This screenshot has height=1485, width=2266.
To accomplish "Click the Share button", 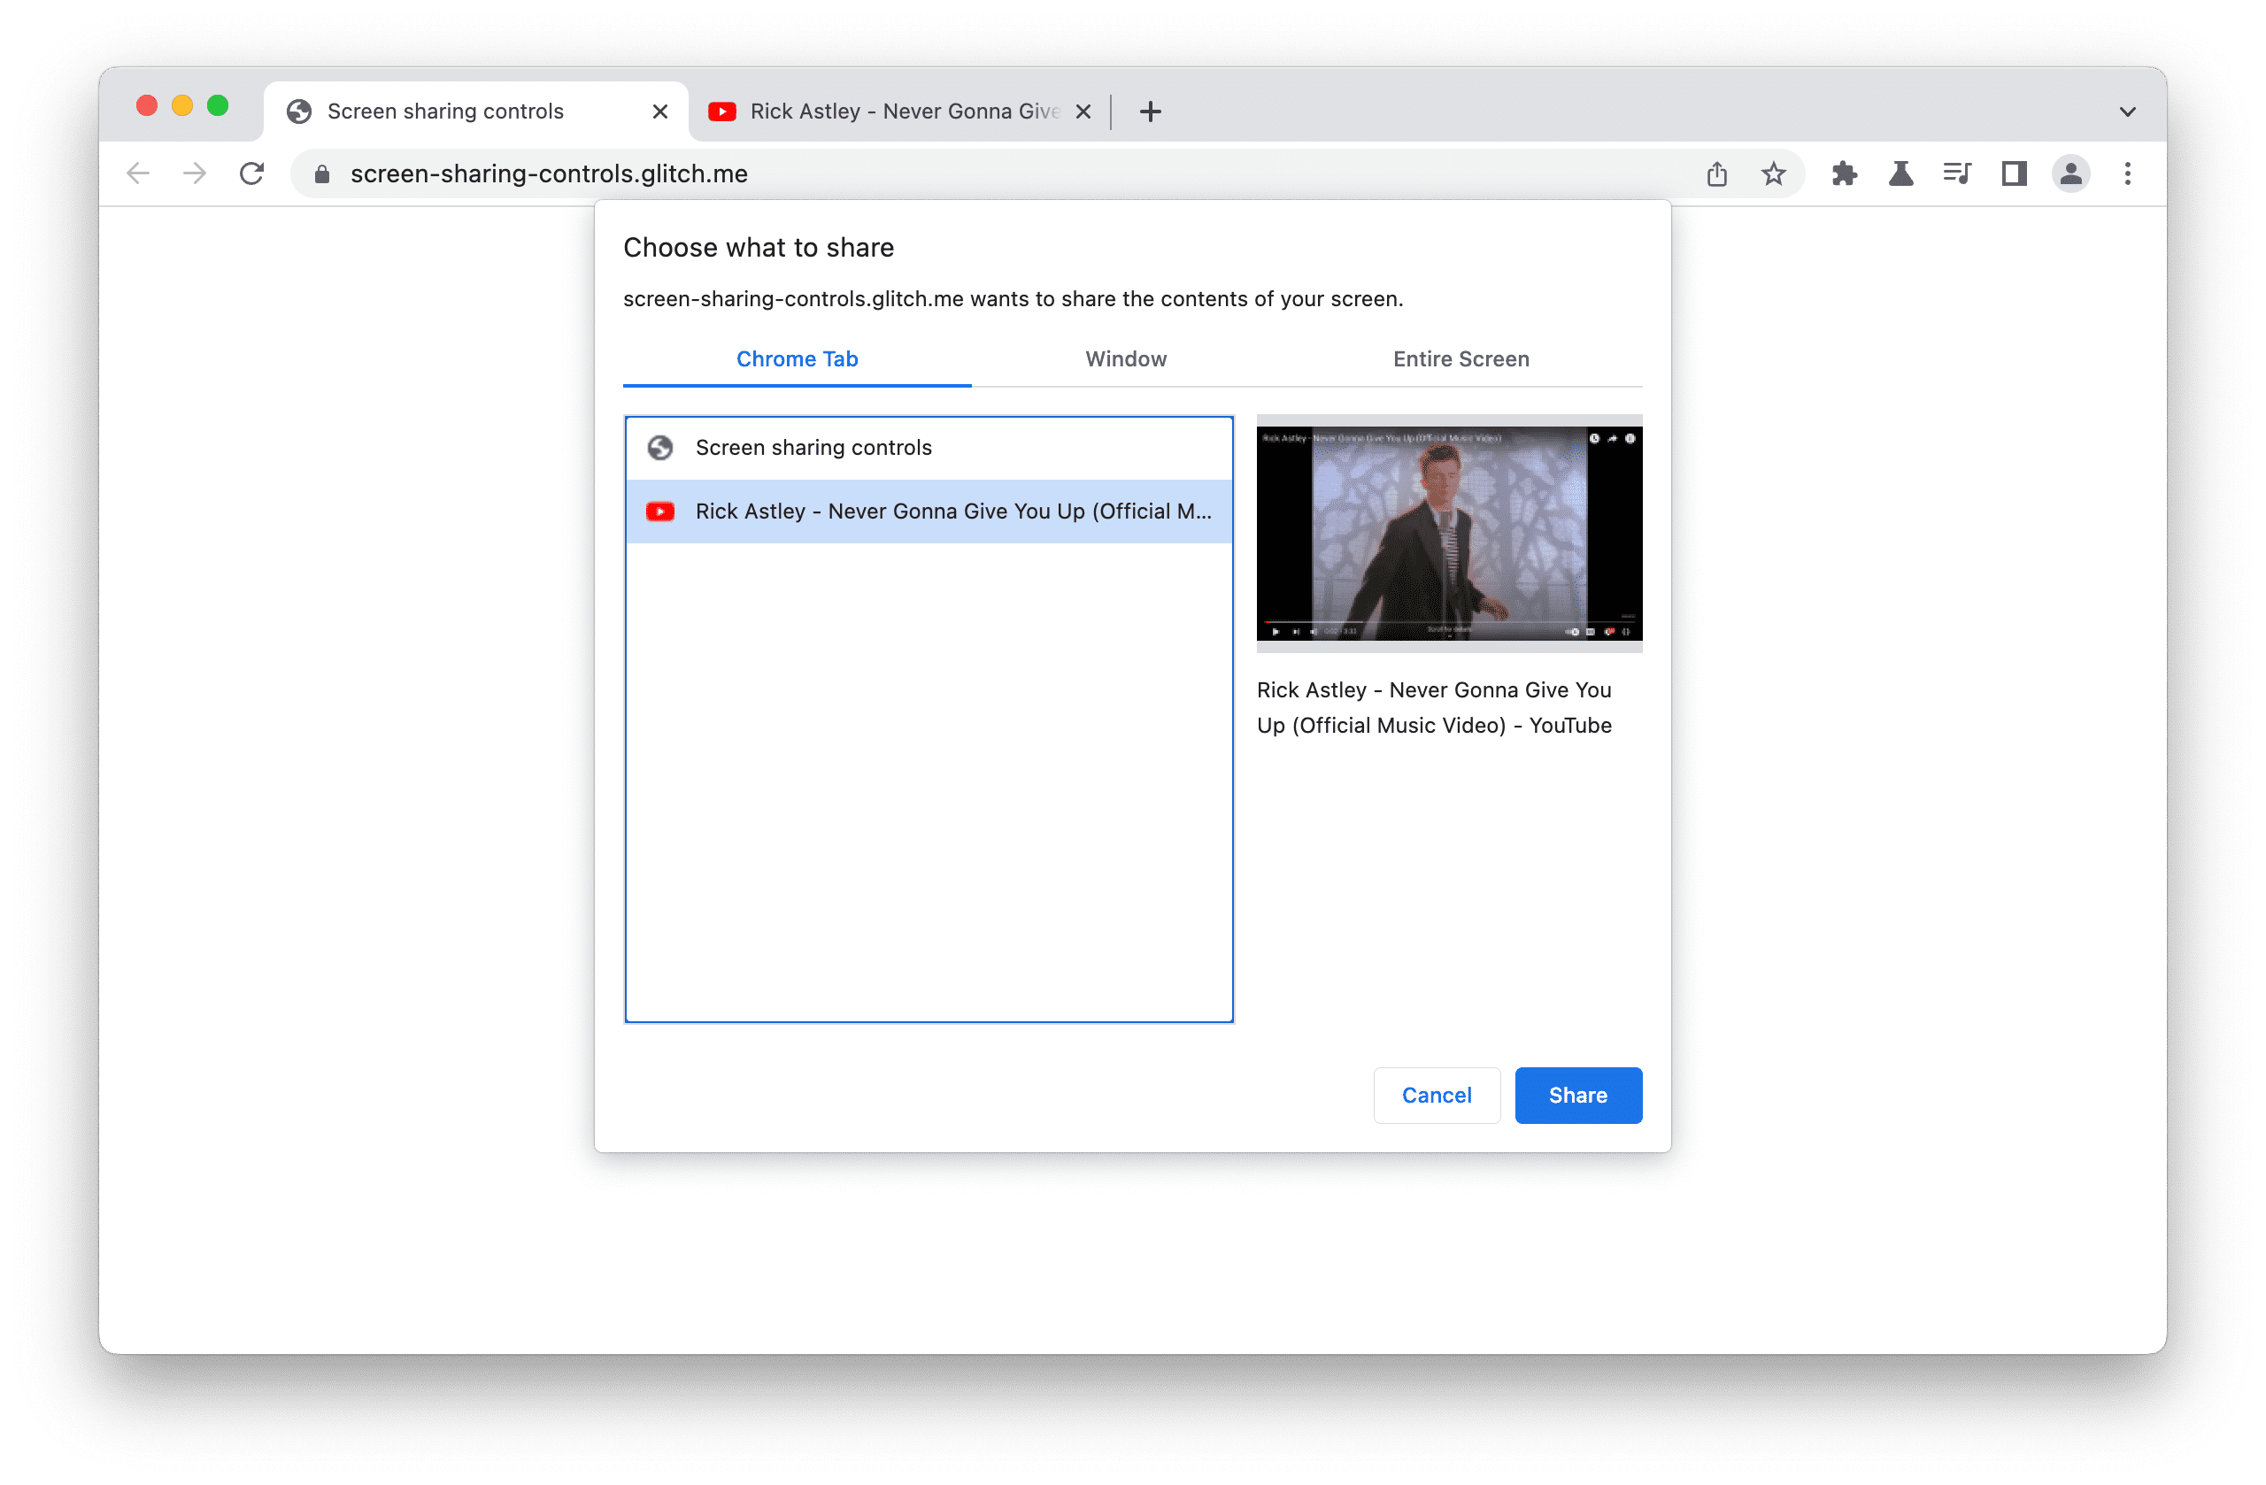I will 1576,1094.
